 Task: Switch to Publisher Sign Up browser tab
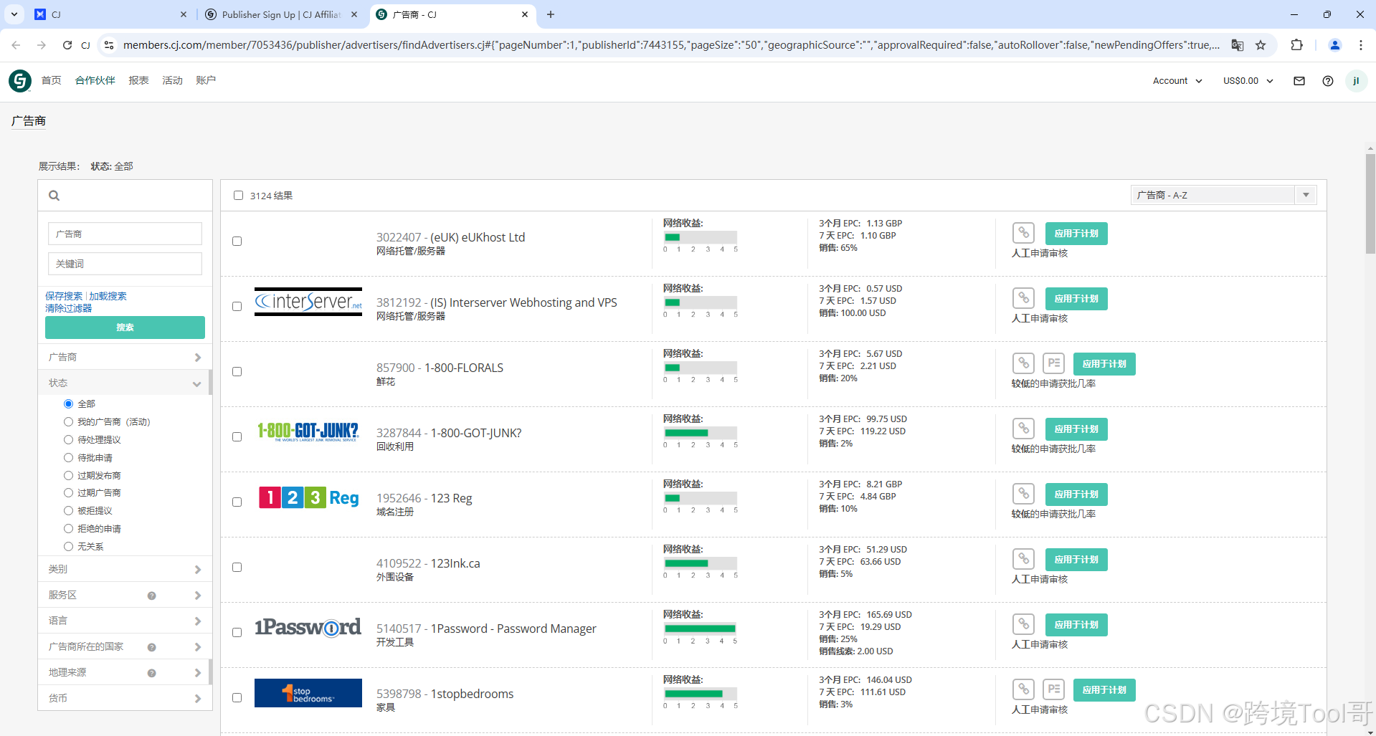coord(281,14)
